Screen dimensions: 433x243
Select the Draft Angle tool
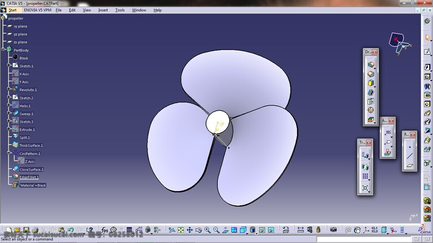click(x=370, y=83)
